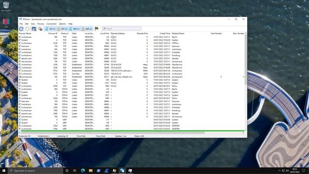Click the States (All) status bar entry
Viewport: 309px width, 174px height.
click(139, 136)
